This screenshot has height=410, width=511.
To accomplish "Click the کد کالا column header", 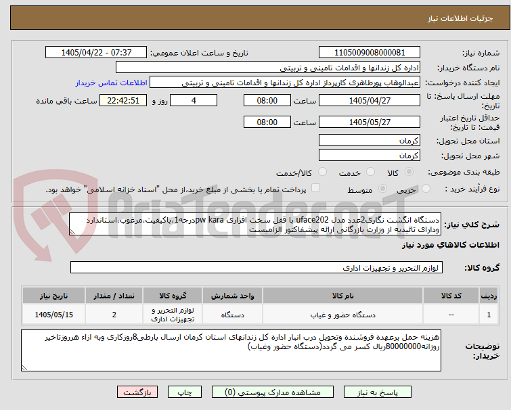I will 451,296.
